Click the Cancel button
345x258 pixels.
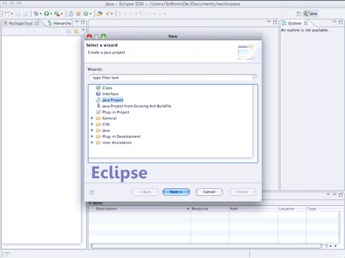pyautogui.click(x=209, y=192)
